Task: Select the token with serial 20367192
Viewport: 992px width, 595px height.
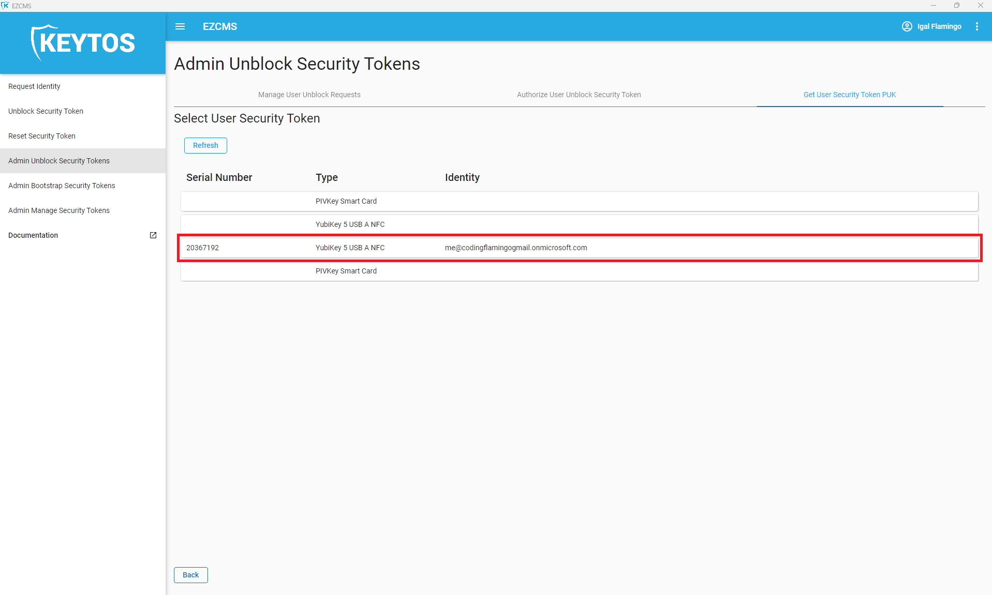Action: [x=579, y=248]
